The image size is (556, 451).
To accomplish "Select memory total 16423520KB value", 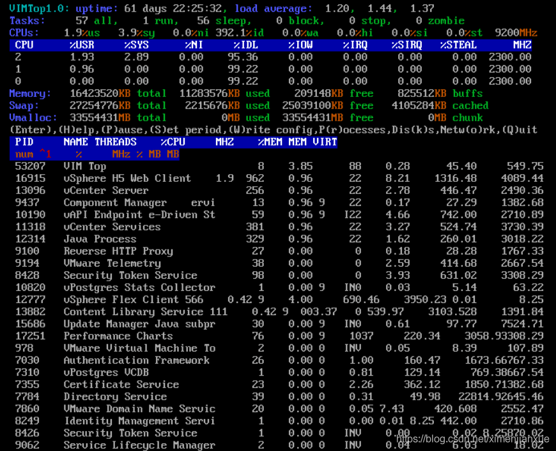I will point(100,94).
